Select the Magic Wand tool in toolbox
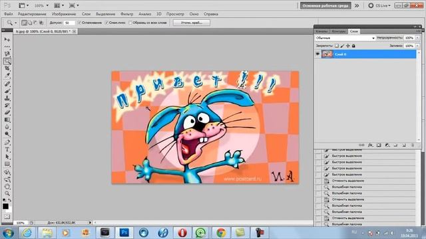Image resolution: width=426 pixels, height=239 pixels. pos(7,61)
